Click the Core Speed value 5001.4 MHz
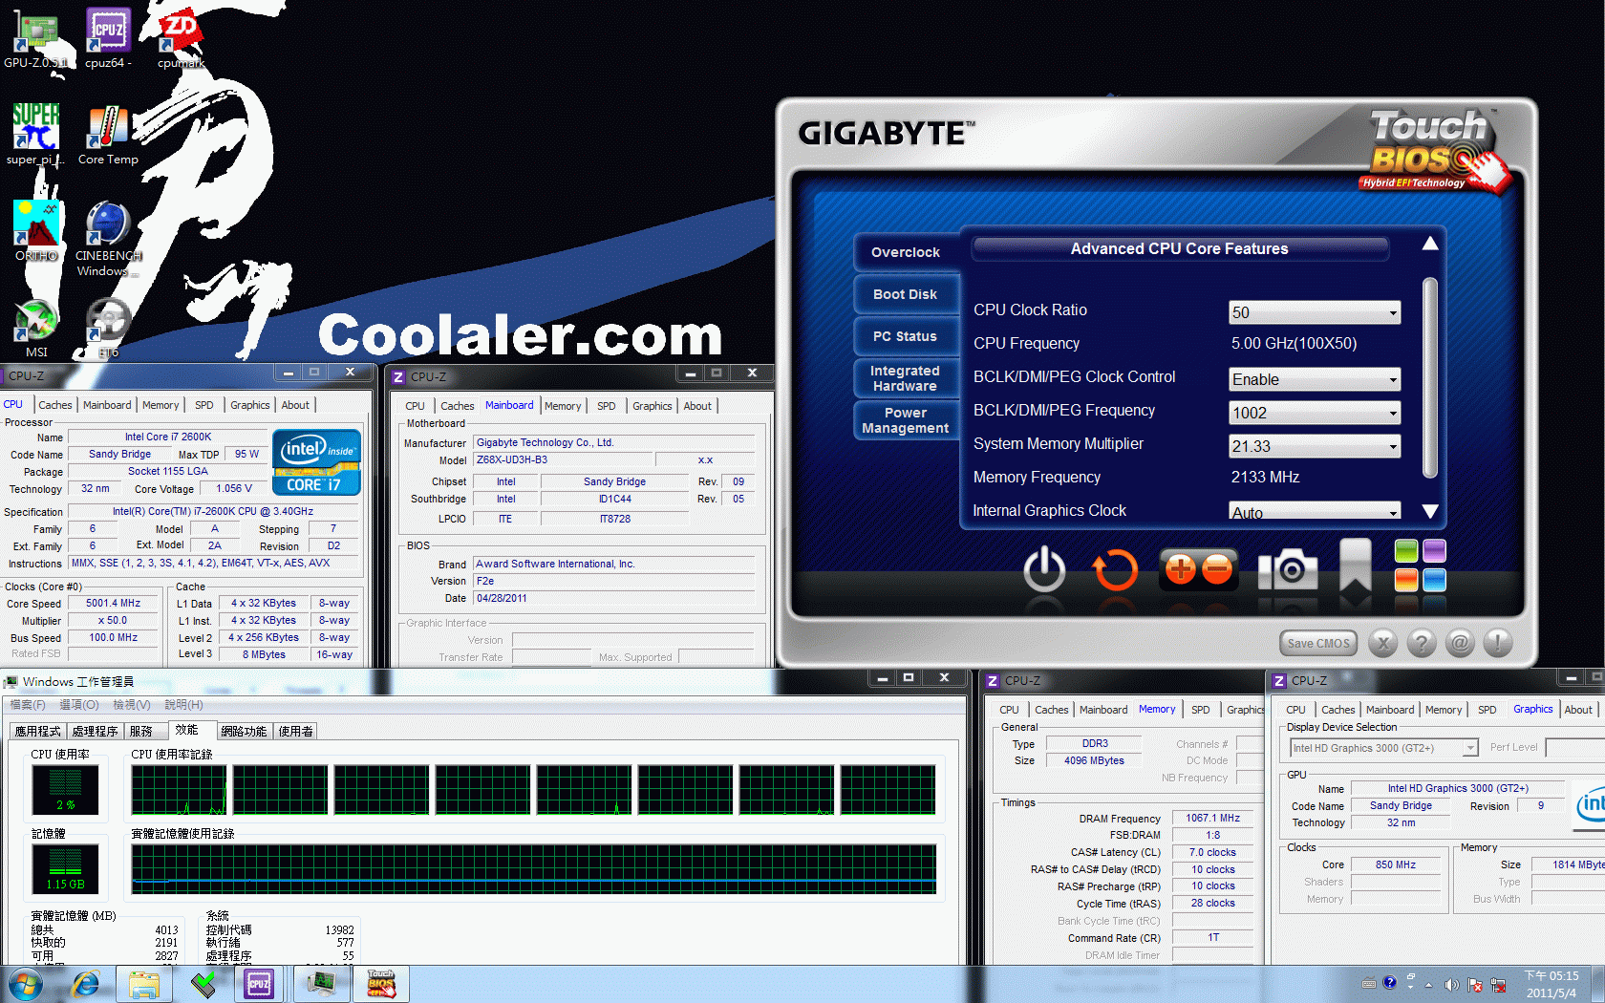 114,604
